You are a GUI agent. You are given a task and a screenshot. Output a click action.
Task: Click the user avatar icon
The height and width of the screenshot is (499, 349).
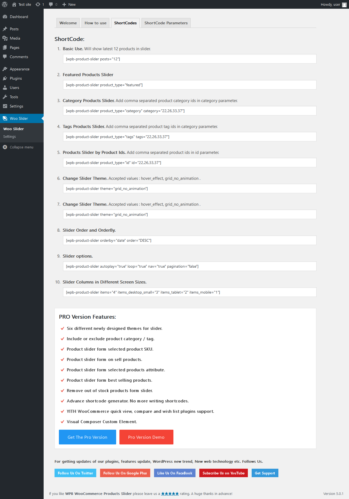pyautogui.click(x=344, y=5)
